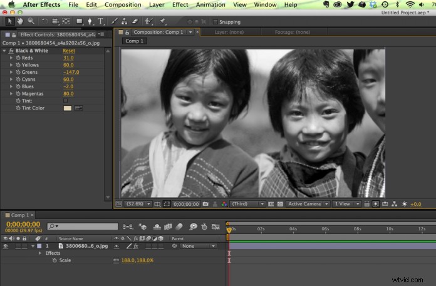Expand the Reds property
This screenshot has height=286, width=436.
click(x=11, y=58)
